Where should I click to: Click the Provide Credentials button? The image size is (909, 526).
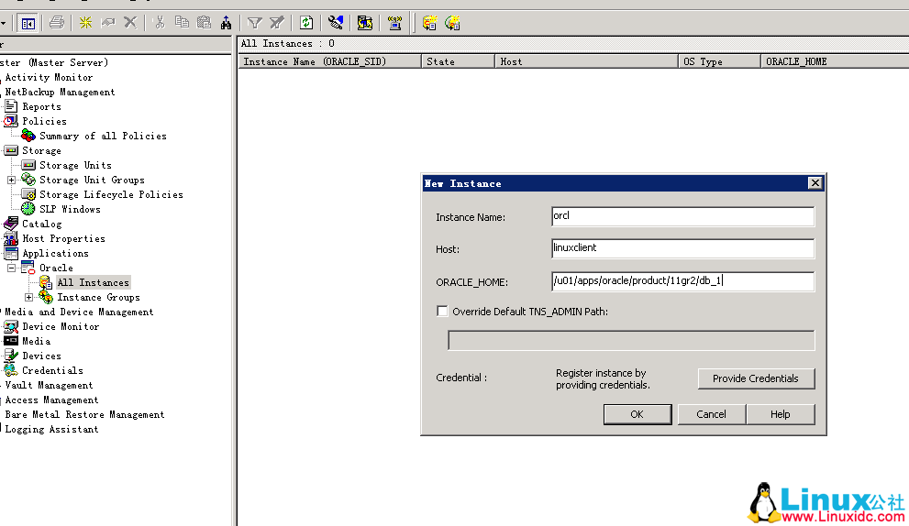click(x=756, y=378)
